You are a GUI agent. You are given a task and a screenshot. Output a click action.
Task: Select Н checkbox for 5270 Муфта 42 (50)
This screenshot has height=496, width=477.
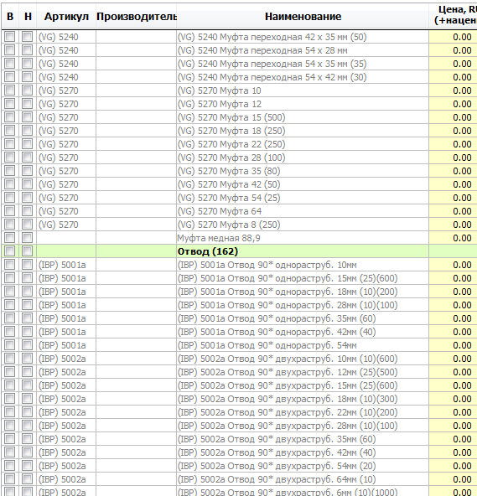pyautogui.click(x=27, y=184)
